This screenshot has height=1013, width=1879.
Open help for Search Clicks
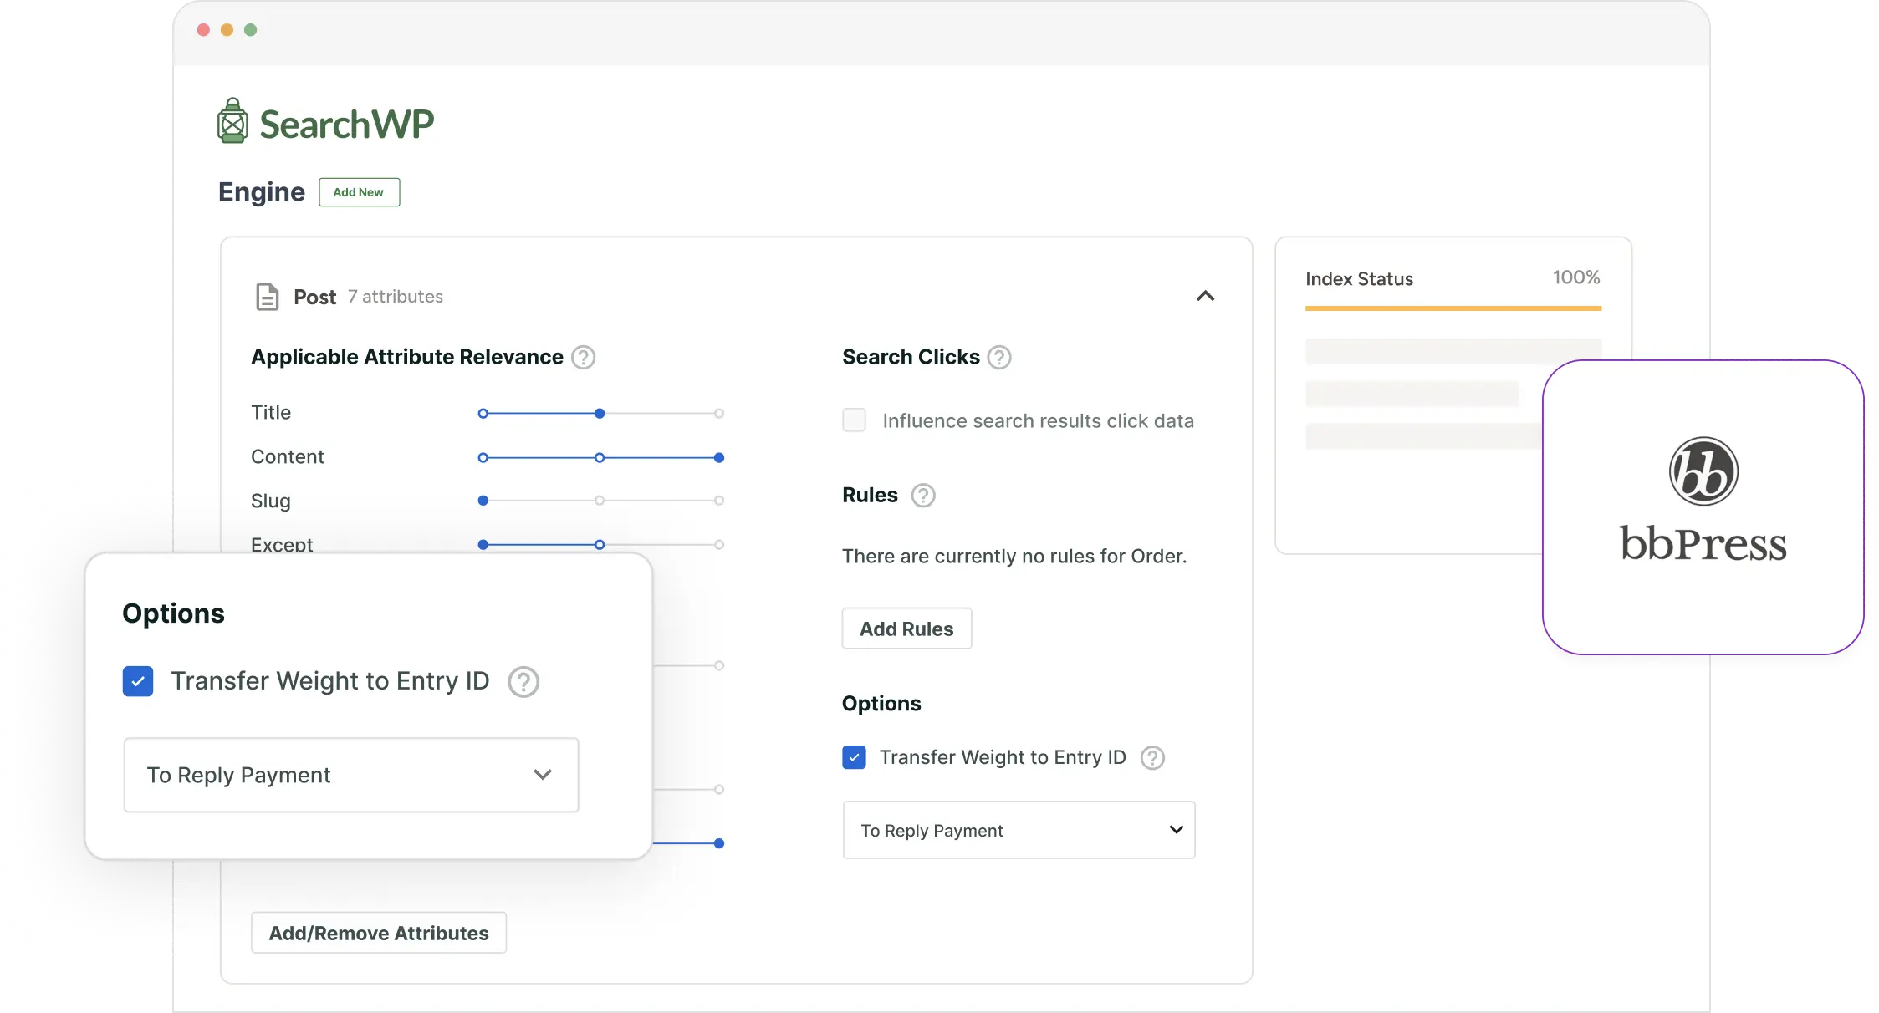pos(998,357)
